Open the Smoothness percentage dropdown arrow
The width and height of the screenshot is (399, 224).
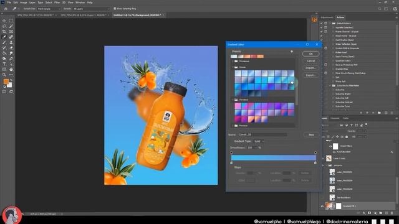256,147
